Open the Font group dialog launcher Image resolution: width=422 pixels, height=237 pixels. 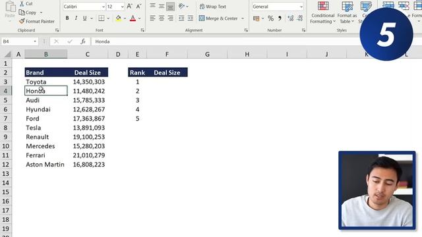tap(142, 30)
